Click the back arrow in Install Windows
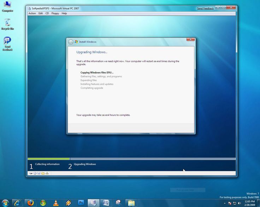This screenshot has width=260, height=207. pos(71,42)
